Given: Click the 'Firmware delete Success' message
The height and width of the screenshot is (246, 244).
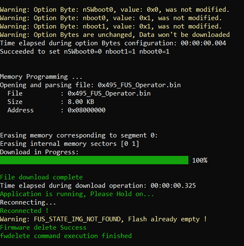Looking at the screenshot, I should coord(43,228).
